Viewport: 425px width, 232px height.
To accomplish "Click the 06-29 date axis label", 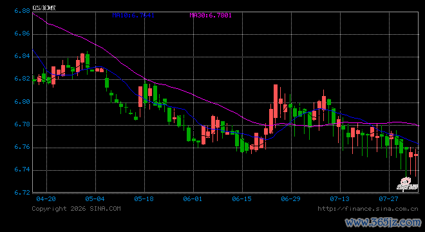I will pos(291,199).
